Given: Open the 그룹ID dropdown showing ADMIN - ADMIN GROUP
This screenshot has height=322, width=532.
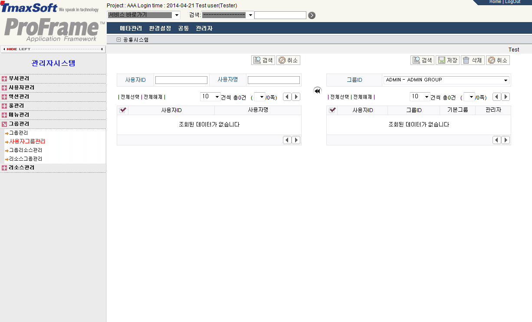Looking at the screenshot, I should coord(446,80).
